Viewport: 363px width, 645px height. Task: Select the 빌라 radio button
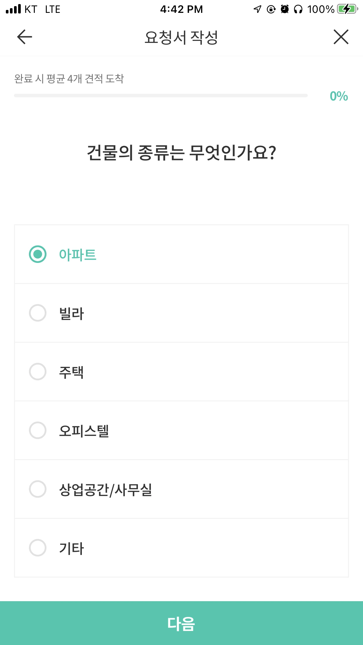pyautogui.click(x=38, y=313)
